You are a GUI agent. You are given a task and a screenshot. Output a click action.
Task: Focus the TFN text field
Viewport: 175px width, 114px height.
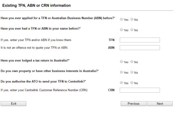[140, 40]
